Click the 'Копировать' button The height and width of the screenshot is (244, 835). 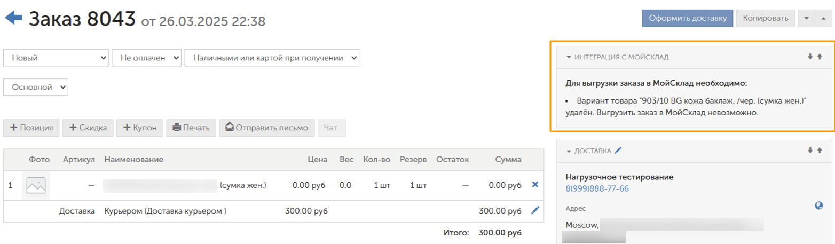tap(765, 18)
